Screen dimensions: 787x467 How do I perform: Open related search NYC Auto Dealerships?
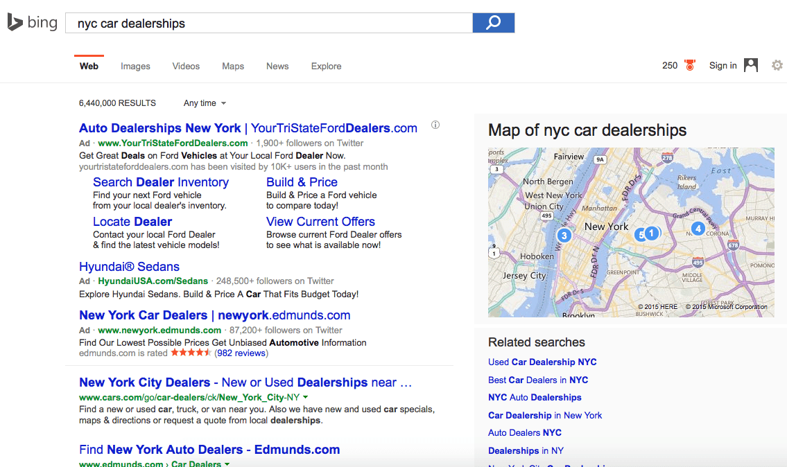(535, 397)
